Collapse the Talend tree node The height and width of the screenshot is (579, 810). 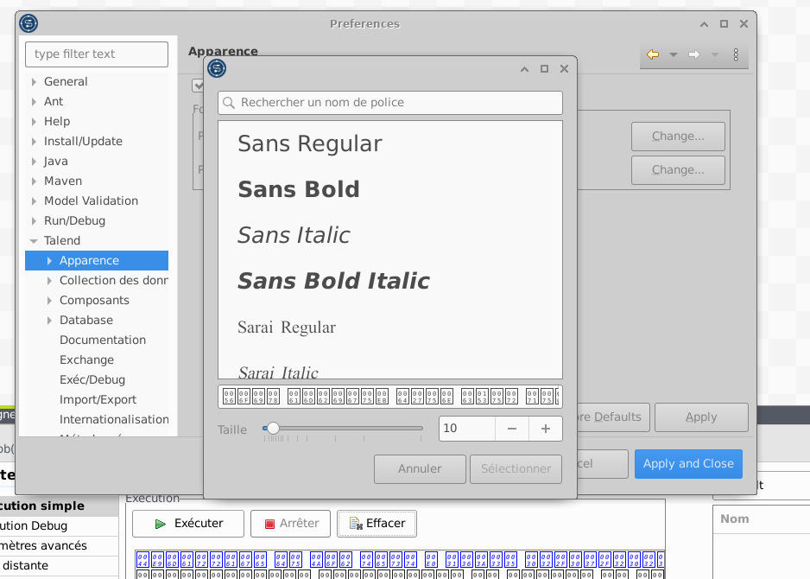point(34,241)
